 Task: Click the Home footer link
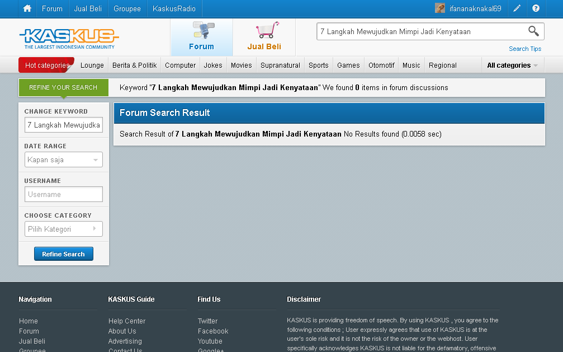(29, 321)
